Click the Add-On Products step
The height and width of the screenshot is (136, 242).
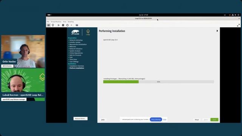75,55
